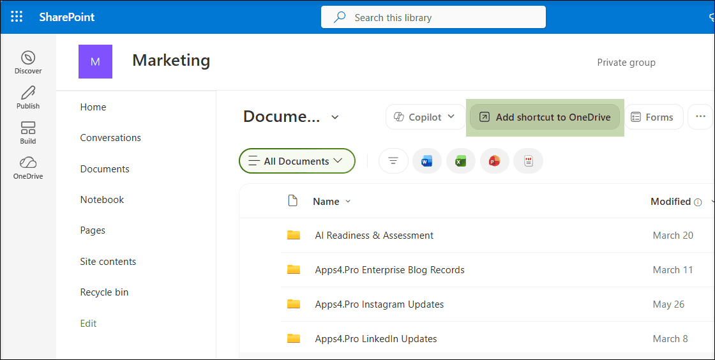715x360 pixels.
Task: Open Discover from the app bar
Action: [28, 63]
